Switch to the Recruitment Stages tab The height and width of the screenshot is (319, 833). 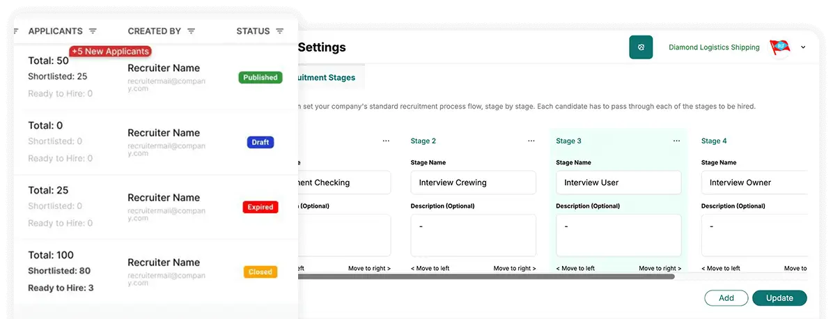pyautogui.click(x=326, y=77)
